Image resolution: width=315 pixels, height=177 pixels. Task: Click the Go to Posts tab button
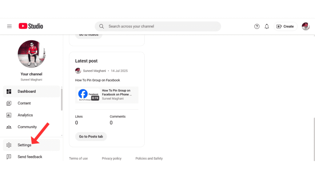[91, 136]
